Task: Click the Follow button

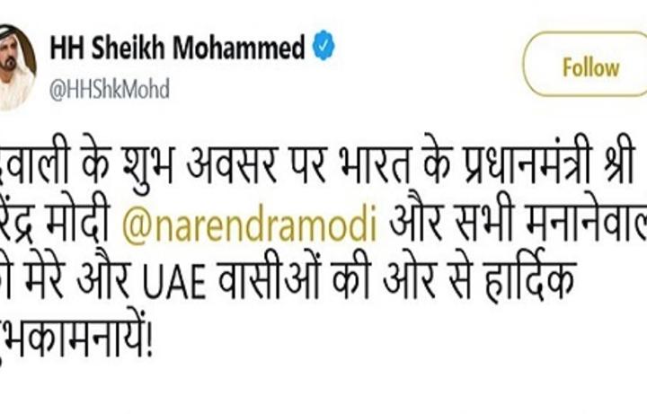Action: coord(589,64)
